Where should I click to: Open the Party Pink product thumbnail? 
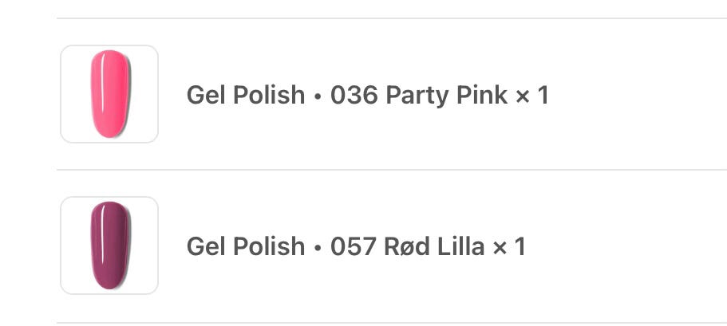coord(109,94)
